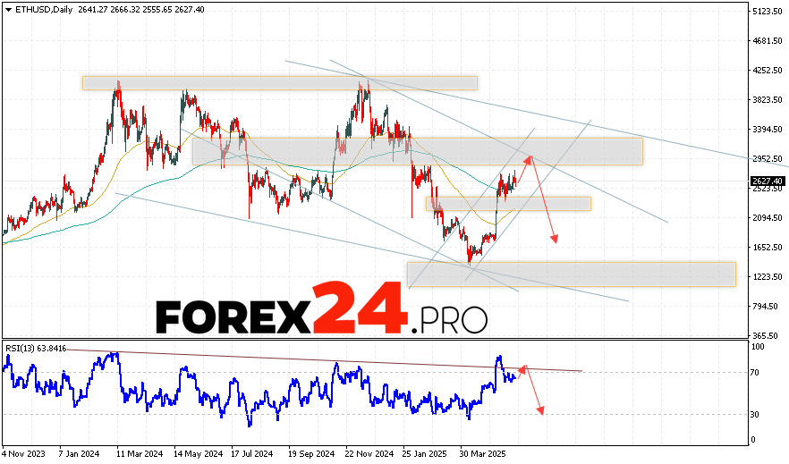Click the downward red arrowhead on price chart
789x464 pixels.
(556, 239)
